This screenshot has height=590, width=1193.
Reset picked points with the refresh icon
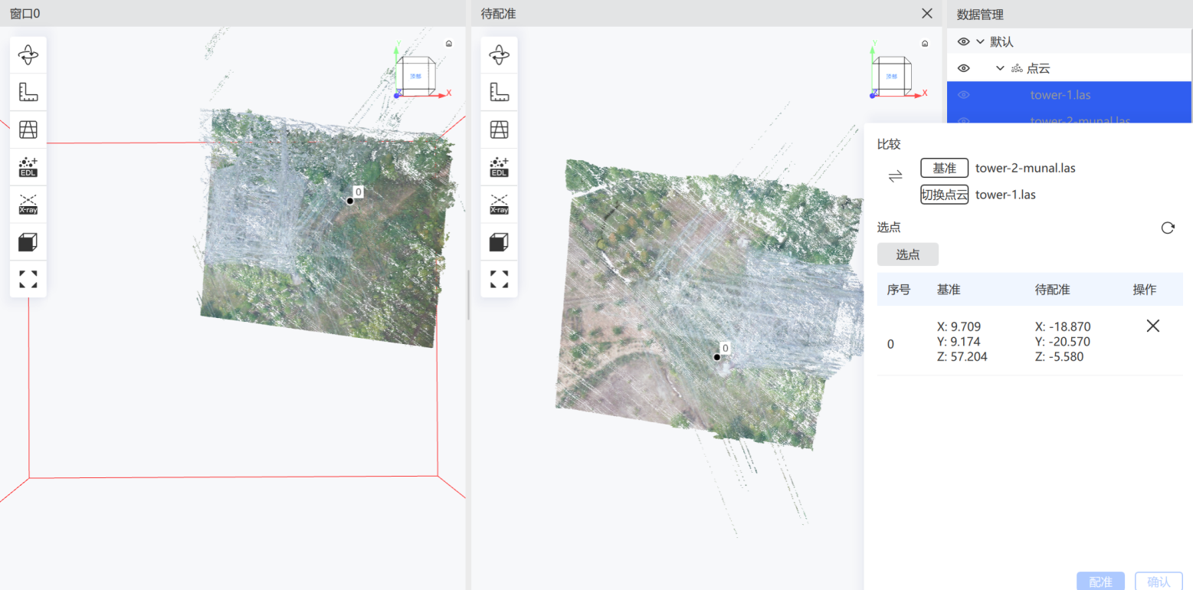(1168, 228)
